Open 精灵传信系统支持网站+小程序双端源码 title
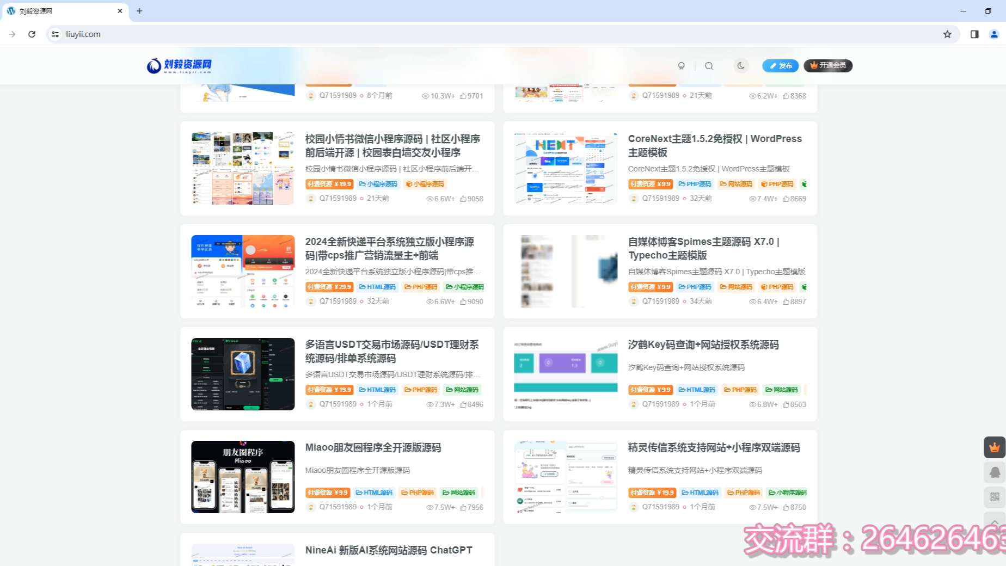This screenshot has width=1006, height=566. tap(714, 447)
